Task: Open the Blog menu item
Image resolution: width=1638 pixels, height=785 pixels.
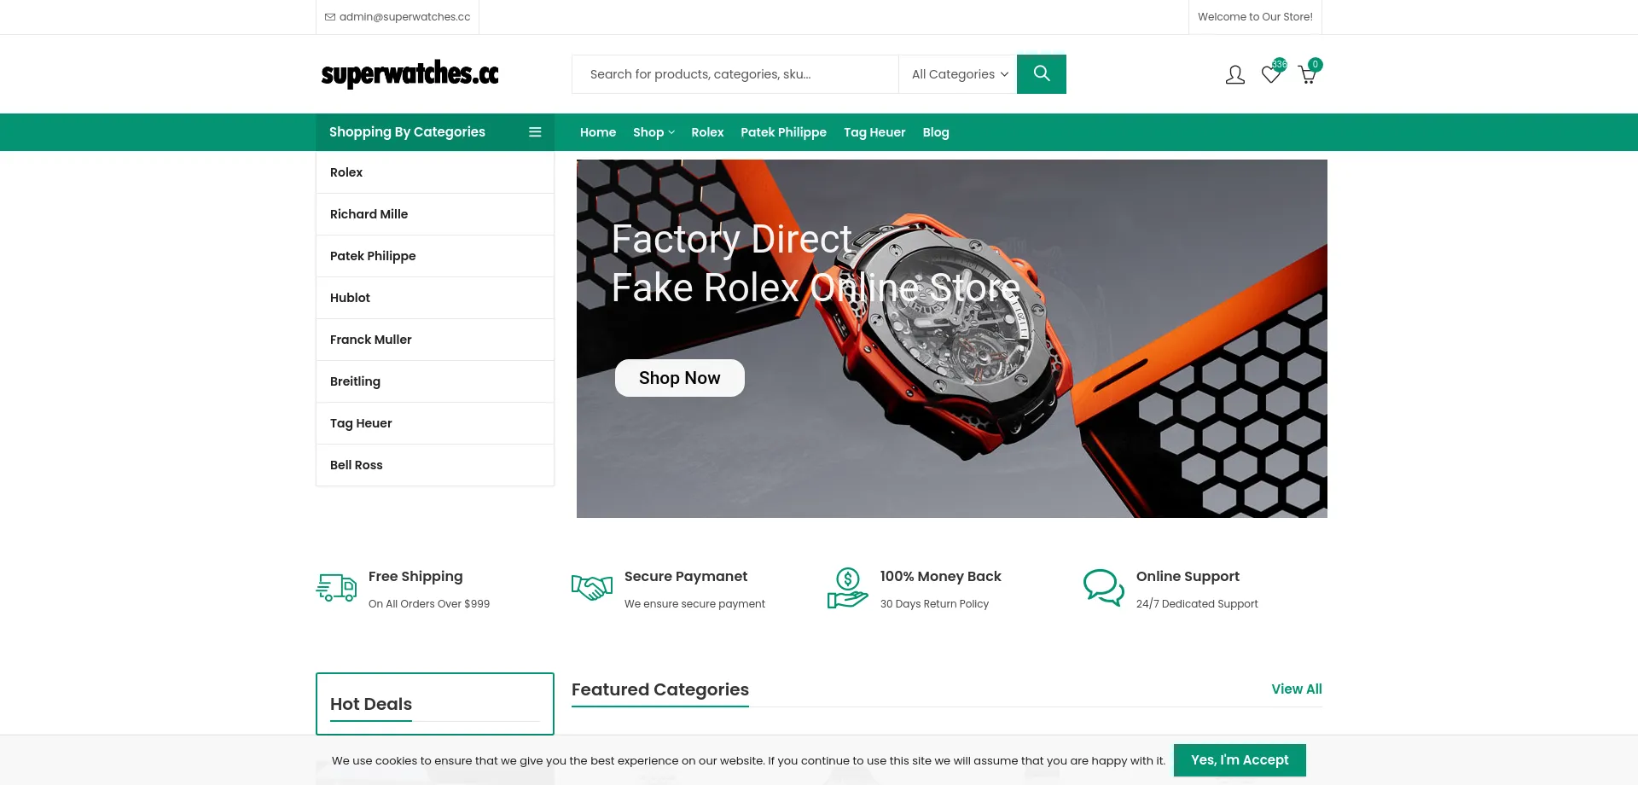Action: click(936, 132)
